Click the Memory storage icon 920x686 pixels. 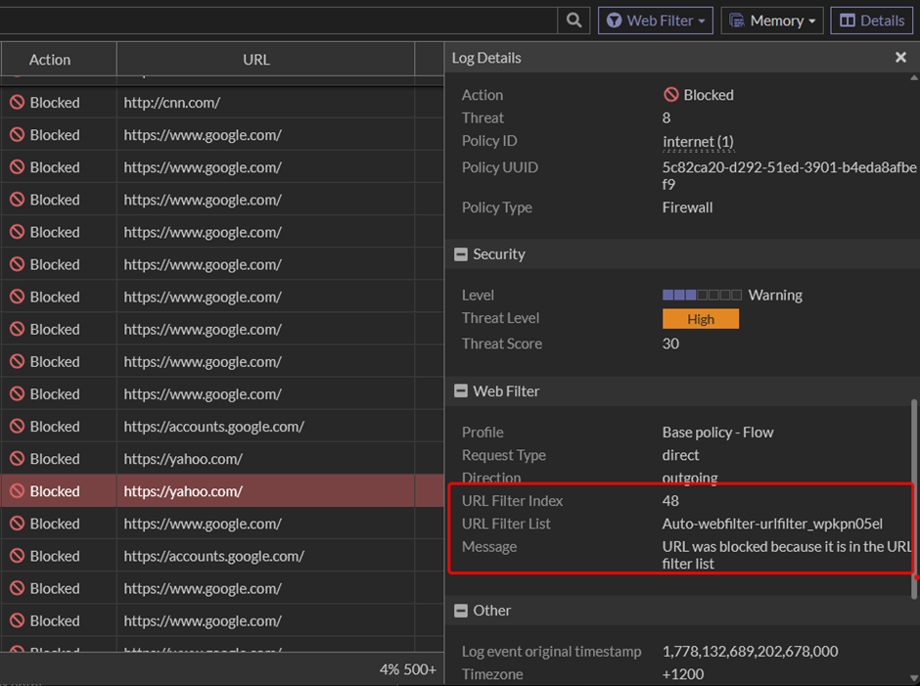(x=736, y=21)
